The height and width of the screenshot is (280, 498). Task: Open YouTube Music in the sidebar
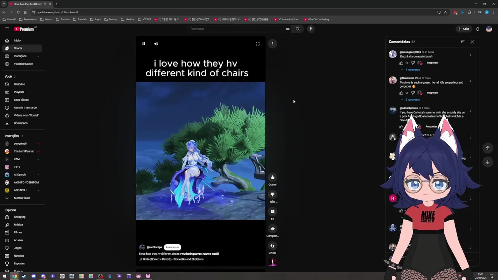pos(22,64)
